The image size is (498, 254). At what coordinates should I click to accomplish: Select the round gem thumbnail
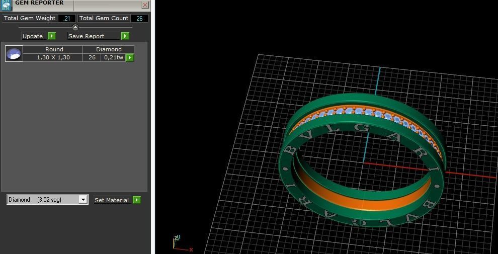pyautogui.click(x=14, y=53)
